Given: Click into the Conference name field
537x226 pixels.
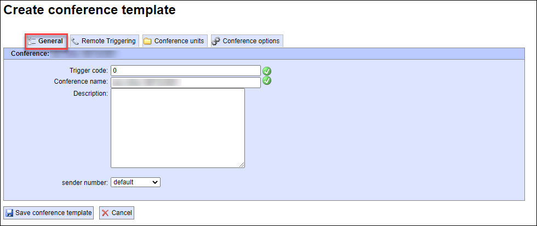Looking at the screenshot, I should coord(186,83).
